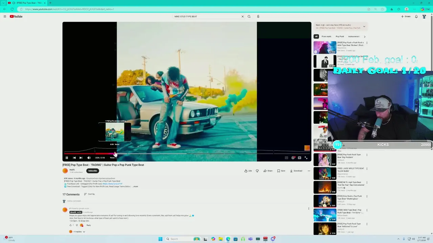The height and width of the screenshot is (243, 433).
Task: Open the matti. channel avatar
Action: (65, 171)
